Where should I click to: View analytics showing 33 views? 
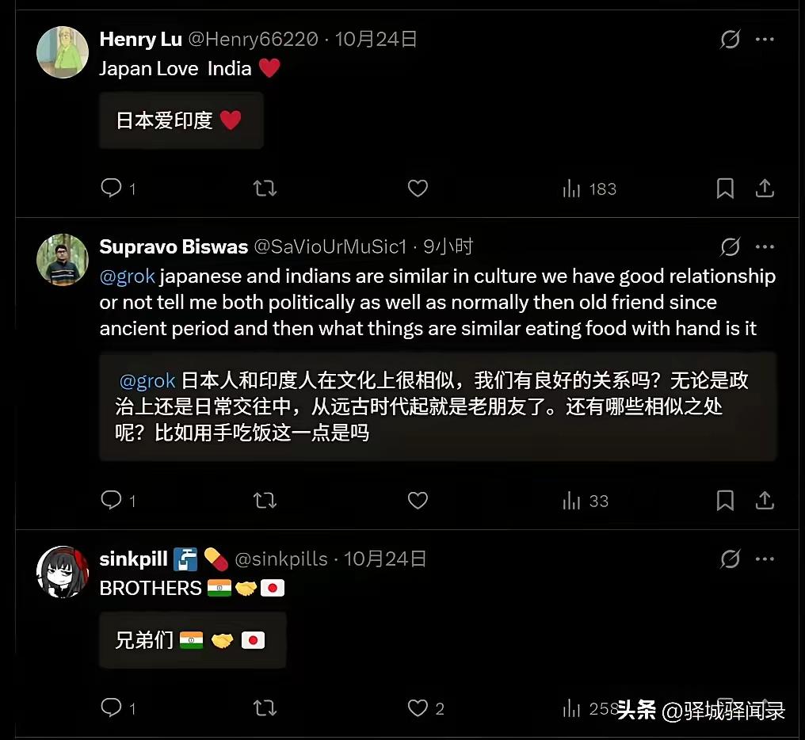(586, 501)
